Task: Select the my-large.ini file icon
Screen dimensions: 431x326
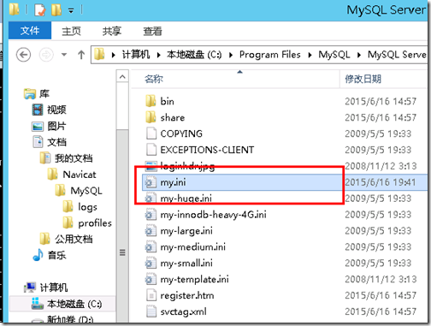Action: pos(151,230)
